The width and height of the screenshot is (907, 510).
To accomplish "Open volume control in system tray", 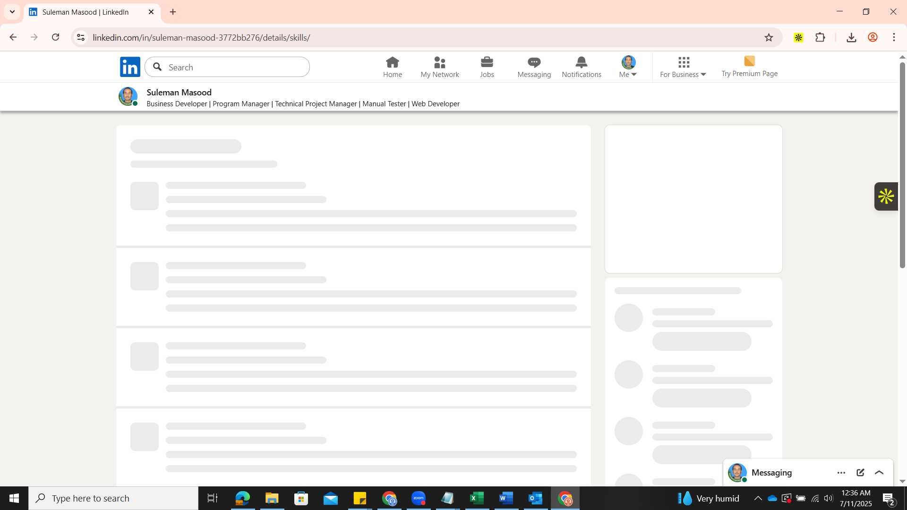I will point(829,498).
